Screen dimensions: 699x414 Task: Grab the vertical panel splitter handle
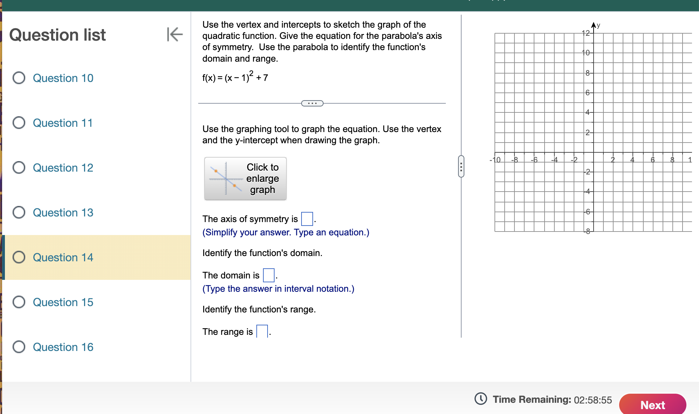click(461, 166)
